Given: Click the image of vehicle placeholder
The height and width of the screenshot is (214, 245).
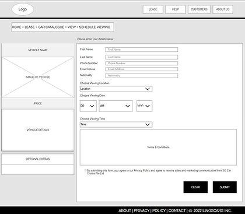Looking at the screenshot, I should tap(38, 77).
